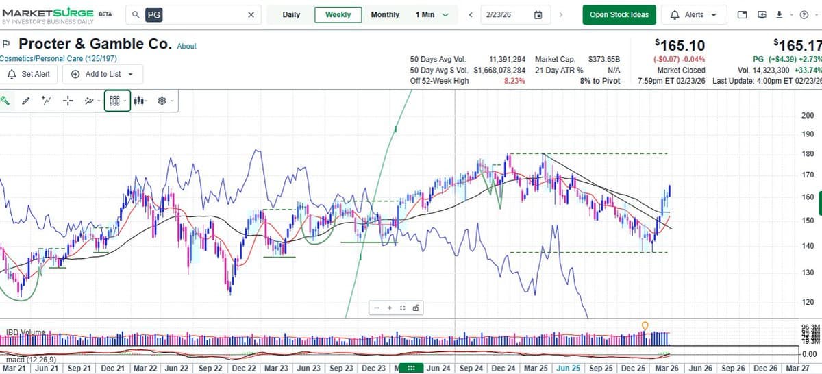Clear the PG symbol search with X

tap(251, 14)
